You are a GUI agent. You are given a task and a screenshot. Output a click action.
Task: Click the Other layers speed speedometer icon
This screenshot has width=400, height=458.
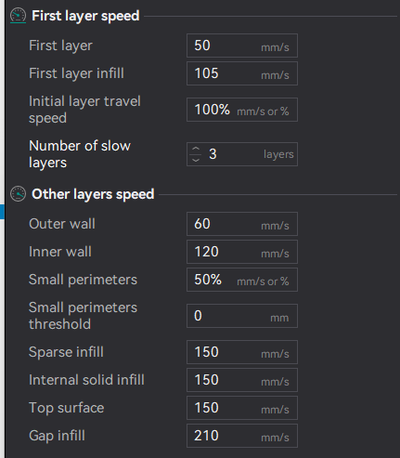pyautogui.click(x=18, y=194)
